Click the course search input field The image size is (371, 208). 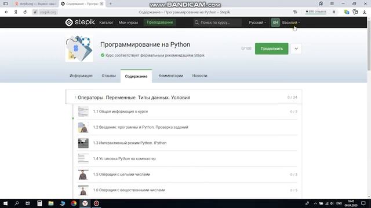218,23
